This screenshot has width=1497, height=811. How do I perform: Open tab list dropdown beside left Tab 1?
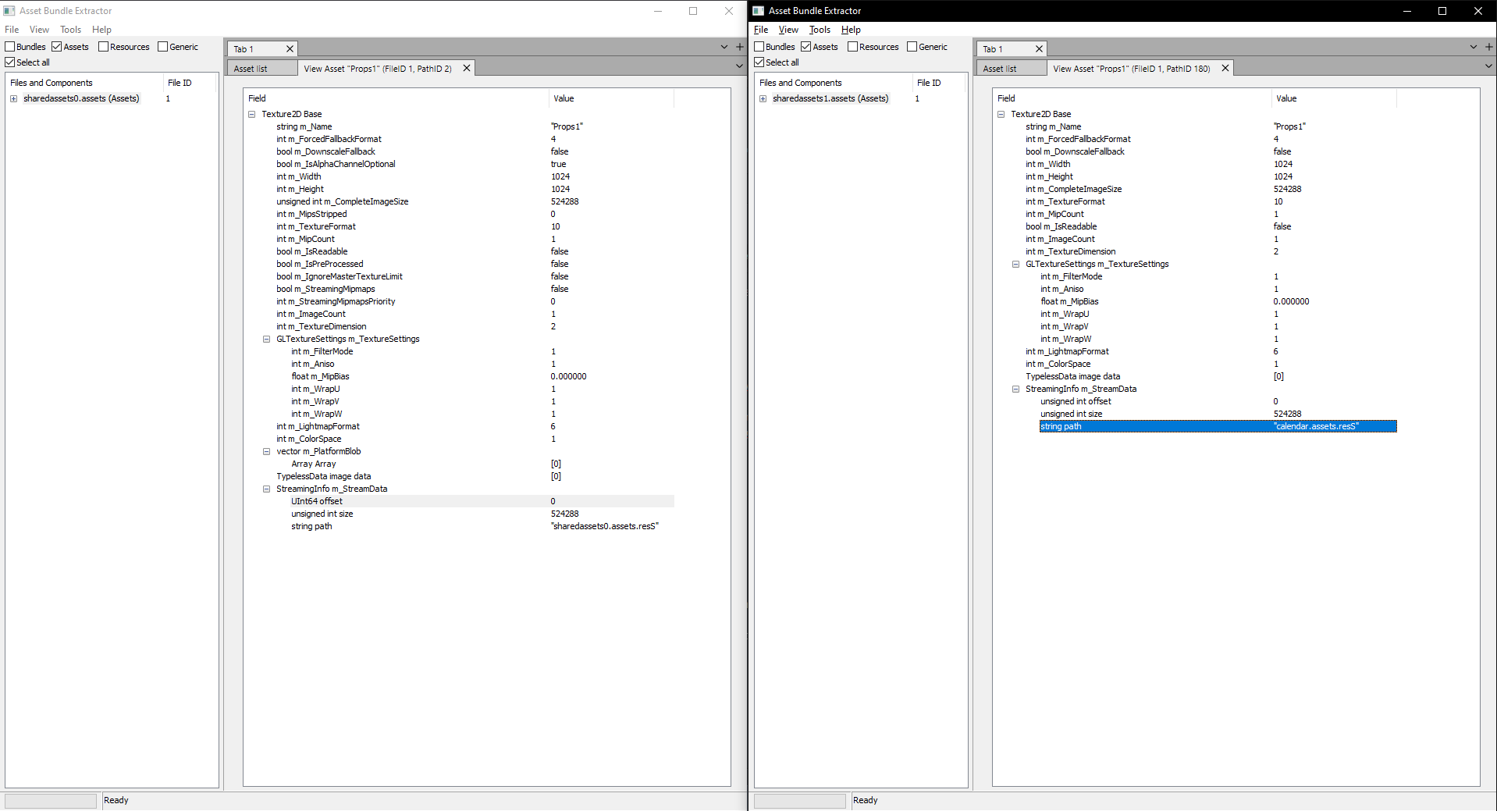[724, 47]
